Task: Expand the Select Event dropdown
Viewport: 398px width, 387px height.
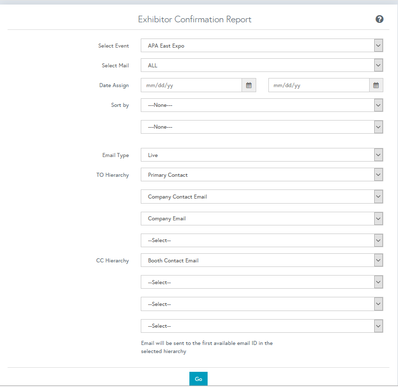Action: pyautogui.click(x=261, y=46)
